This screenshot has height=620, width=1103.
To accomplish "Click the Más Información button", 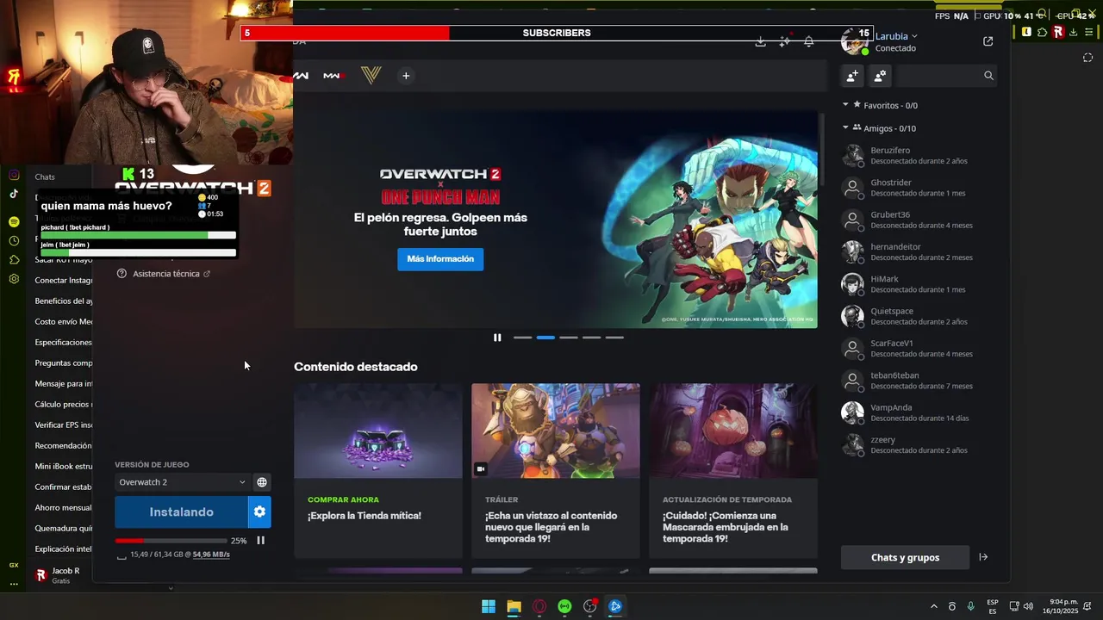I will point(440,259).
